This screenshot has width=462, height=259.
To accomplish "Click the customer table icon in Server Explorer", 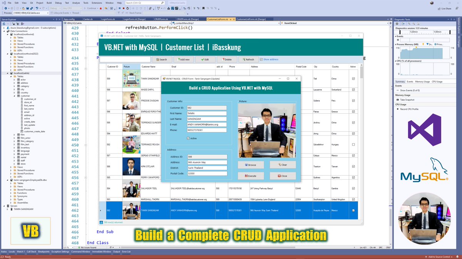I will [18, 96].
